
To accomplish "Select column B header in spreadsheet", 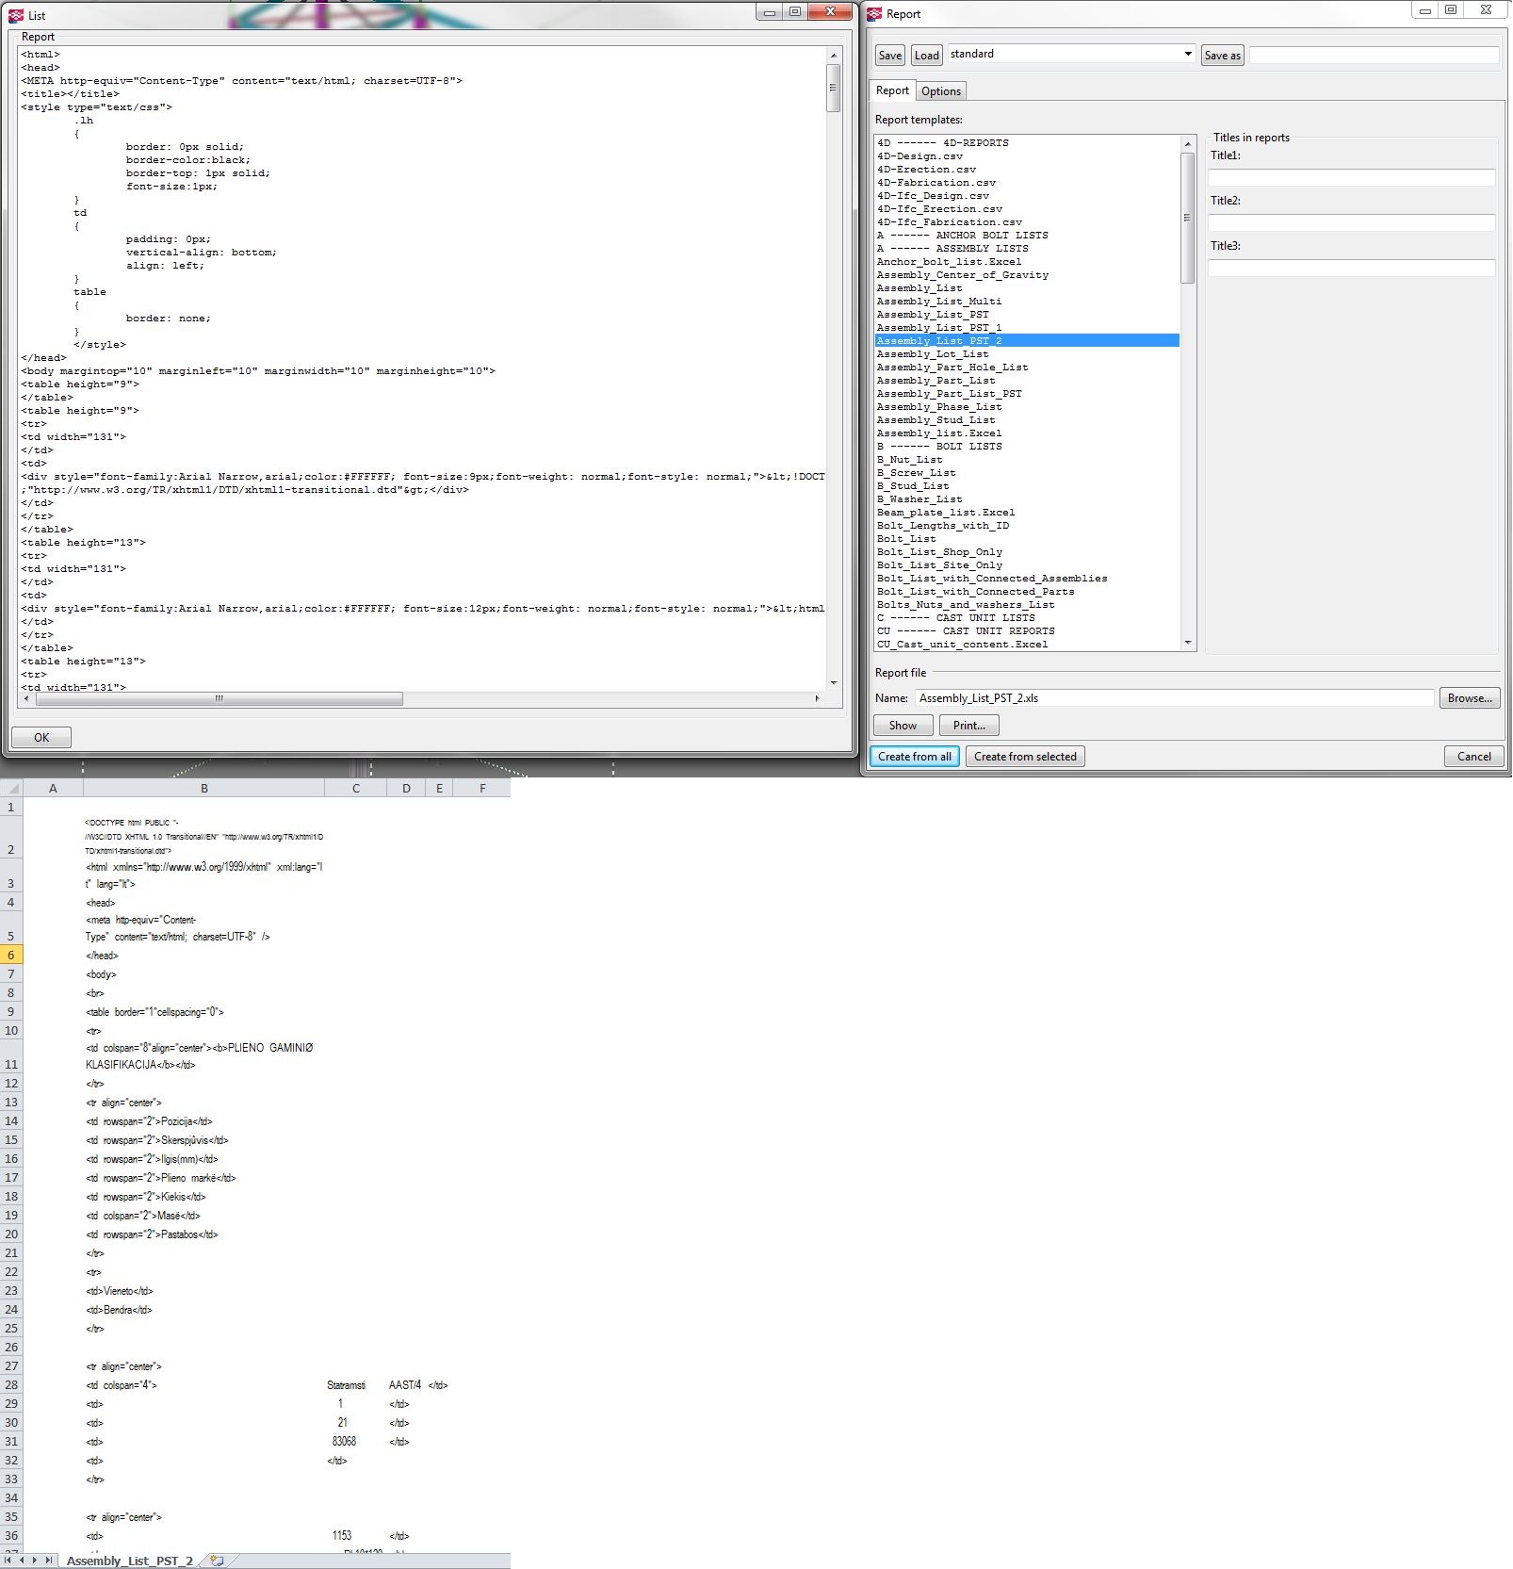I will point(203,788).
